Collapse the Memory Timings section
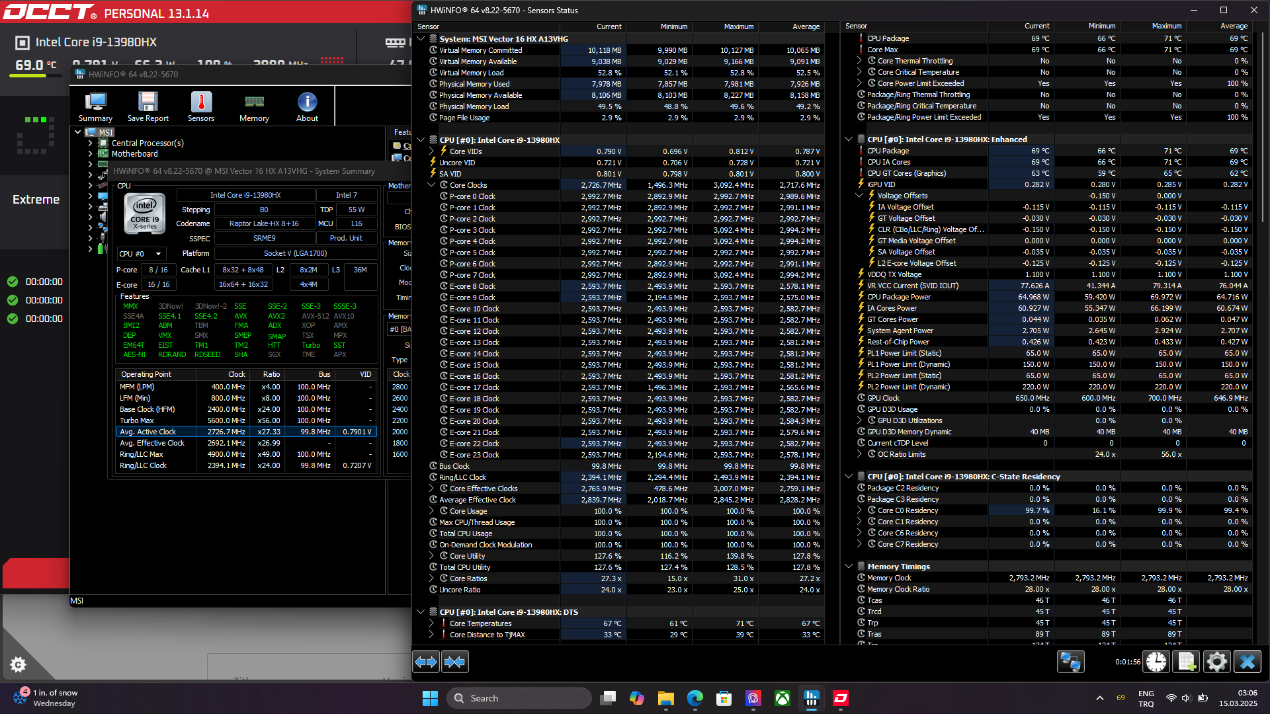Image resolution: width=1270 pixels, height=714 pixels. (849, 567)
